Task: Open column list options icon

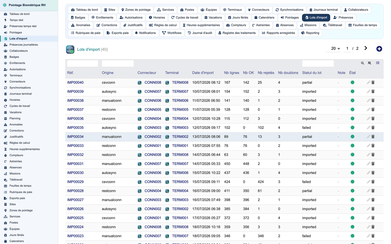Action: [x=378, y=63]
